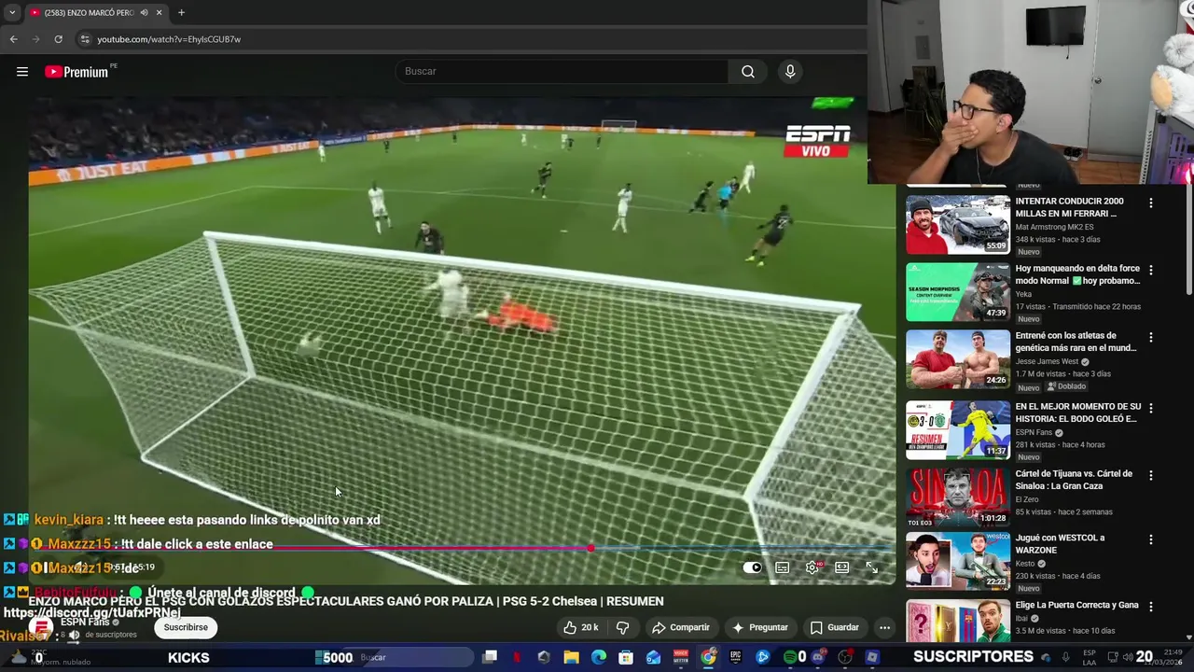
Task: Open the Preguntar AI button
Action: (760, 627)
